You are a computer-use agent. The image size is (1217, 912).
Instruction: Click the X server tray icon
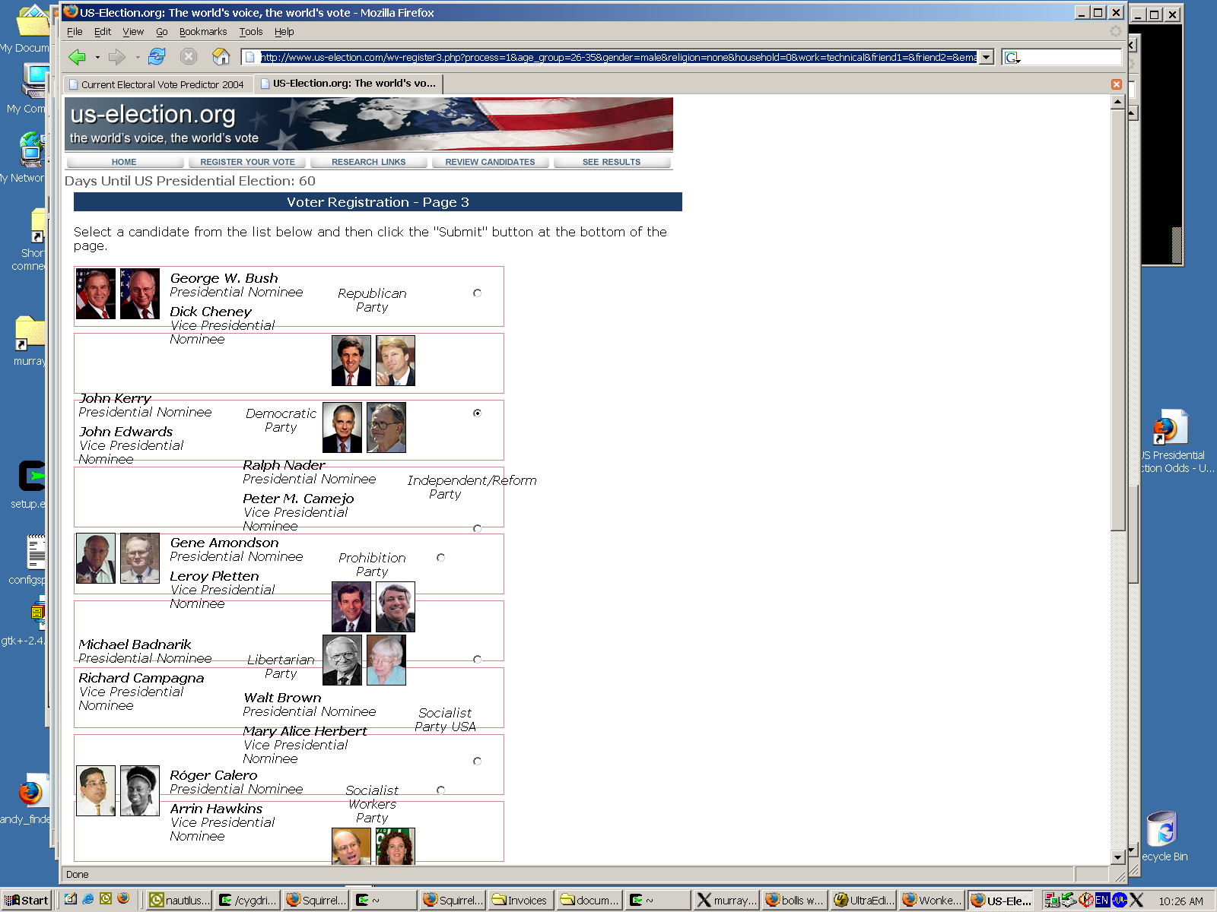[1136, 900]
